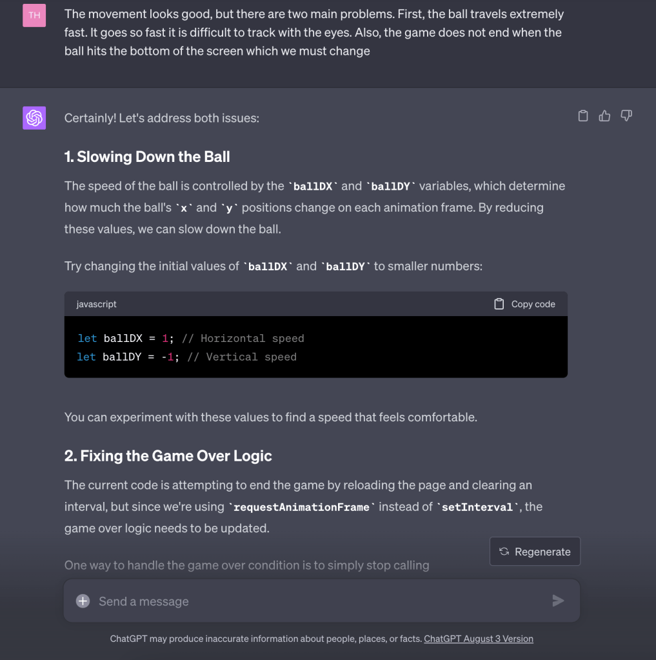Open the ChatGPT August 3 Version link
Viewport: 656px width, 660px height.
pos(478,639)
